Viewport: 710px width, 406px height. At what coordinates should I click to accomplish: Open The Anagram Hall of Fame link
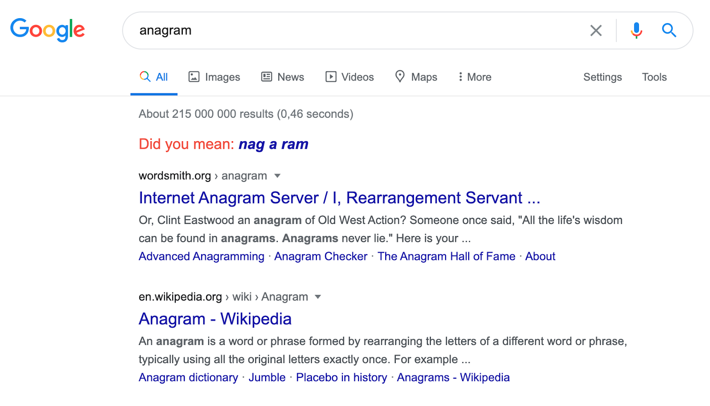tap(446, 256)
